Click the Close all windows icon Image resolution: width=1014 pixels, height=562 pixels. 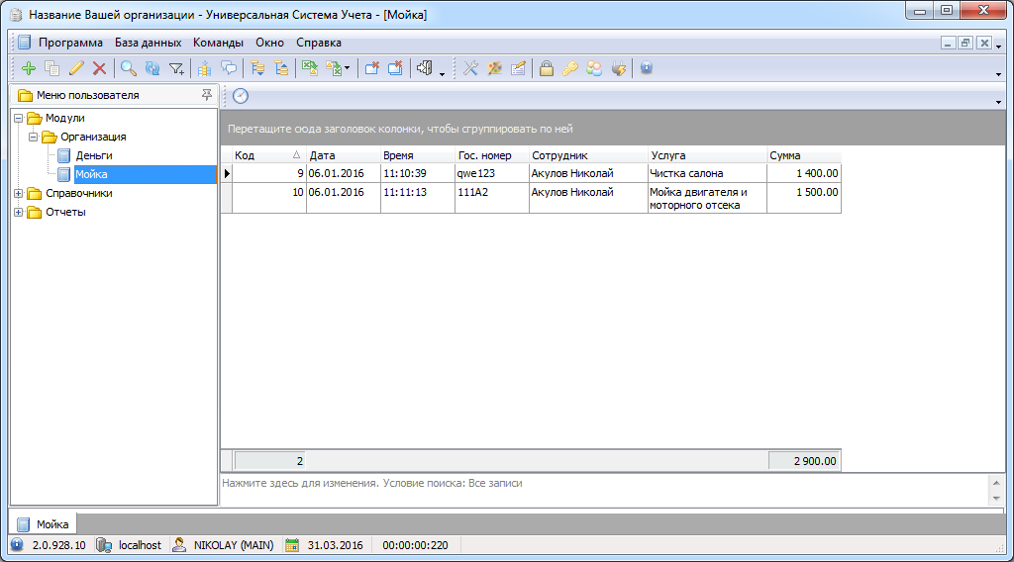click(x=395, y=68)
